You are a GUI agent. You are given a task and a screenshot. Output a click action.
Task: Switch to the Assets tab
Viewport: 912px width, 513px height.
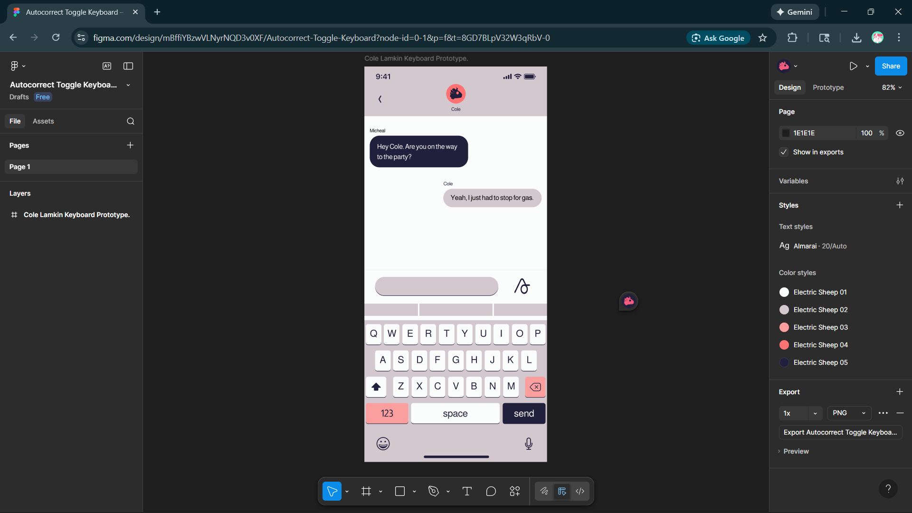point(43,121)
